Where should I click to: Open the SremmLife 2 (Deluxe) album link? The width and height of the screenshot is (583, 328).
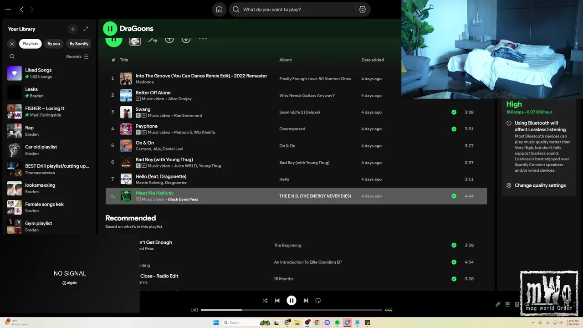pyautogui.click(x=300, y=112)
